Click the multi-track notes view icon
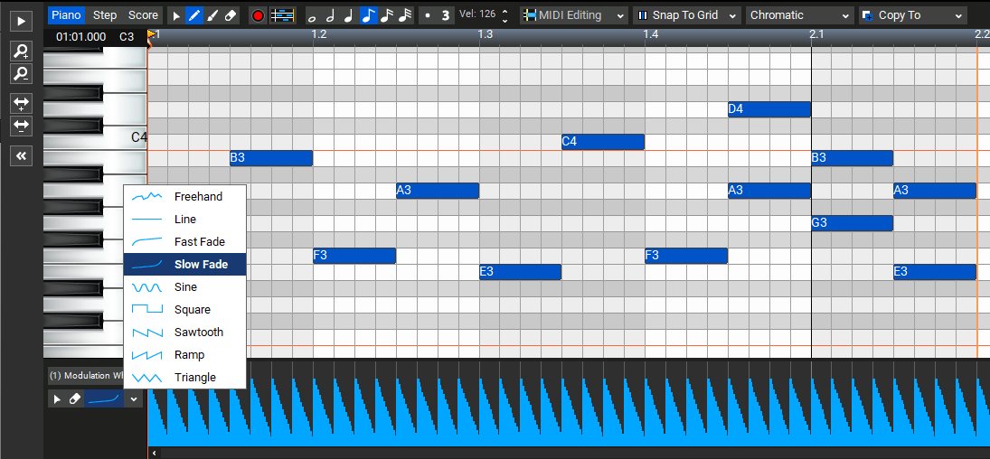 click(283, 15)
